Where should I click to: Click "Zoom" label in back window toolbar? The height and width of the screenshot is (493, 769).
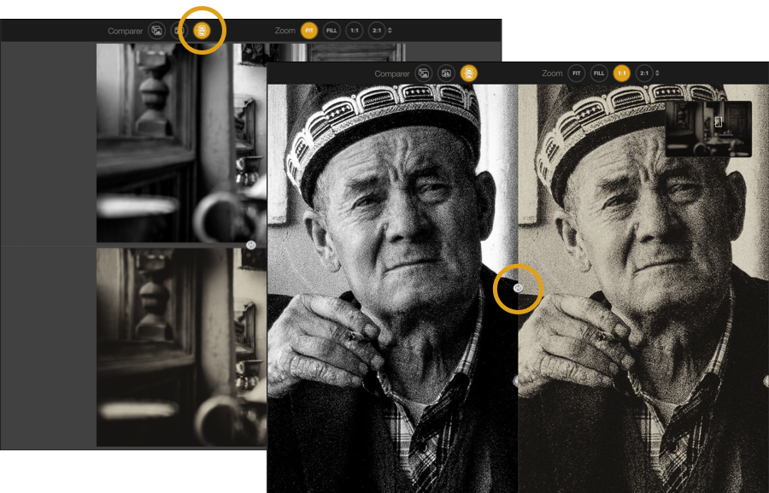click(x=285, y=31)
